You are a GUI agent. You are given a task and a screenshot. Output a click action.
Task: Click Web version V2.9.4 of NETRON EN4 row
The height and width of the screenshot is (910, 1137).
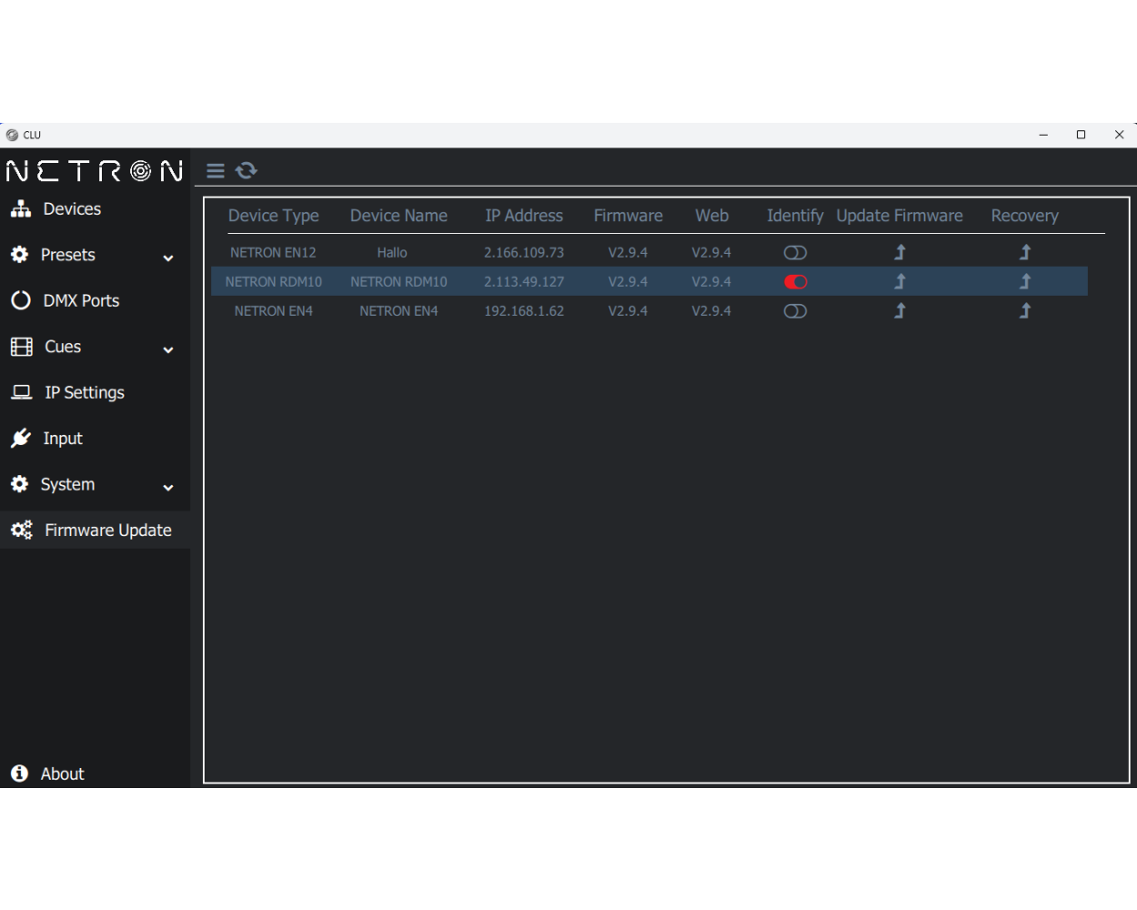point(711,310)
